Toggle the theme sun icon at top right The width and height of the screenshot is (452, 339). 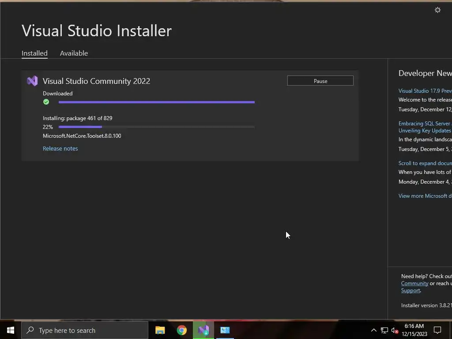pyautogui.click(x=437, y=10)
